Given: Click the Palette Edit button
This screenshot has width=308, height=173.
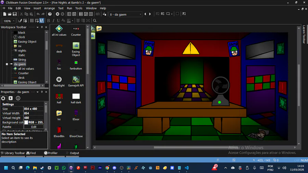Looking at the screenshot, I should 34,127.
